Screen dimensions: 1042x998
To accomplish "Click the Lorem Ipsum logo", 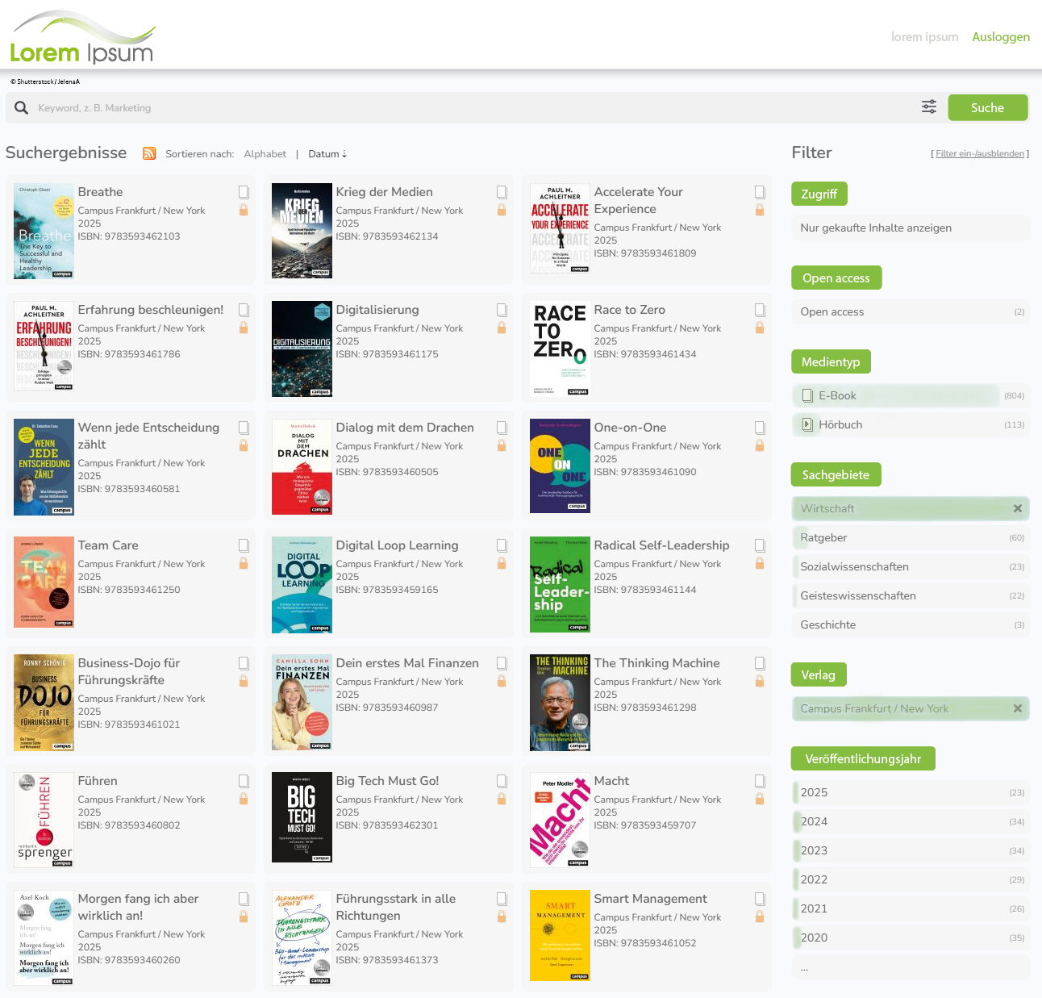I will coord(81,39).
